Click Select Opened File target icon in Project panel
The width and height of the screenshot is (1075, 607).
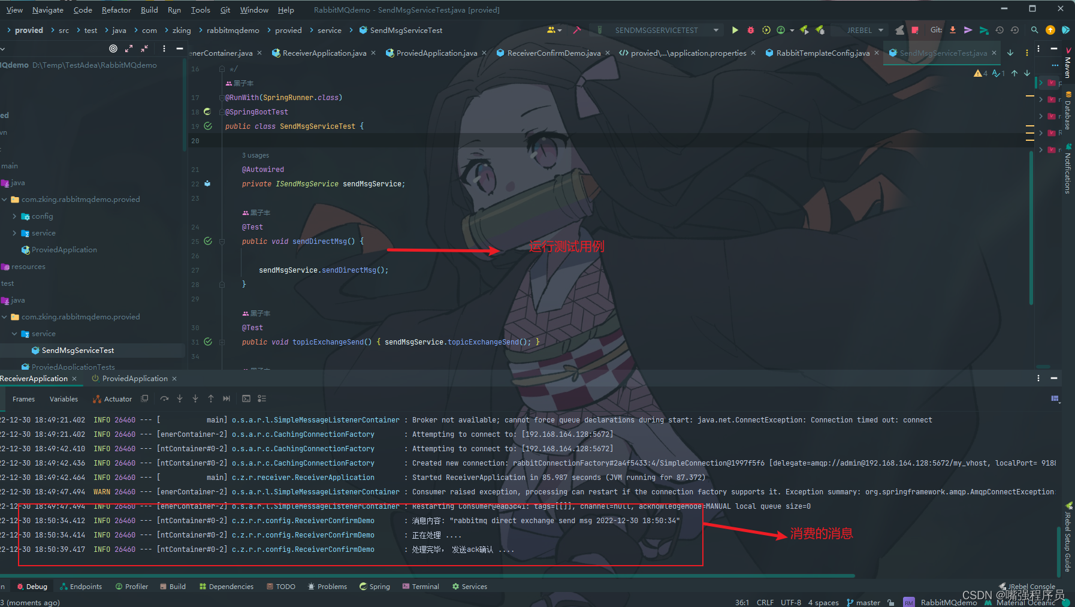point(113,49)
